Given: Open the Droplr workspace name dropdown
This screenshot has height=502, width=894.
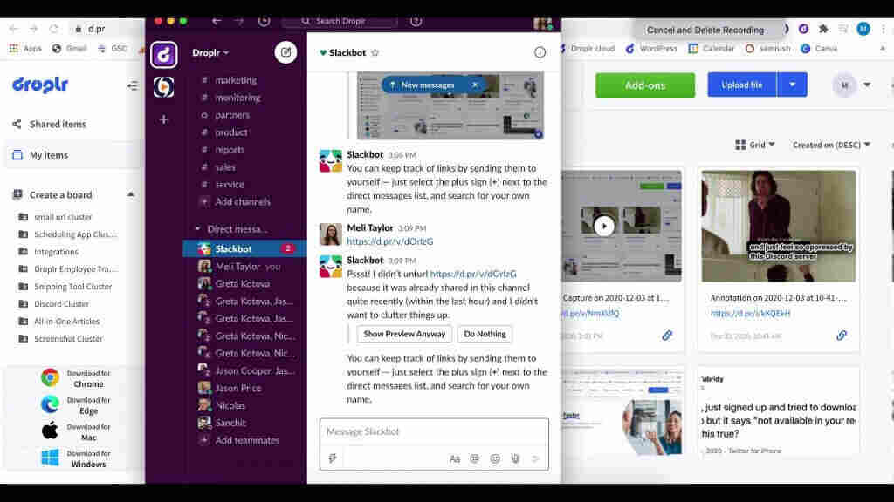Looking at the screenshot, I should point(210,52).
